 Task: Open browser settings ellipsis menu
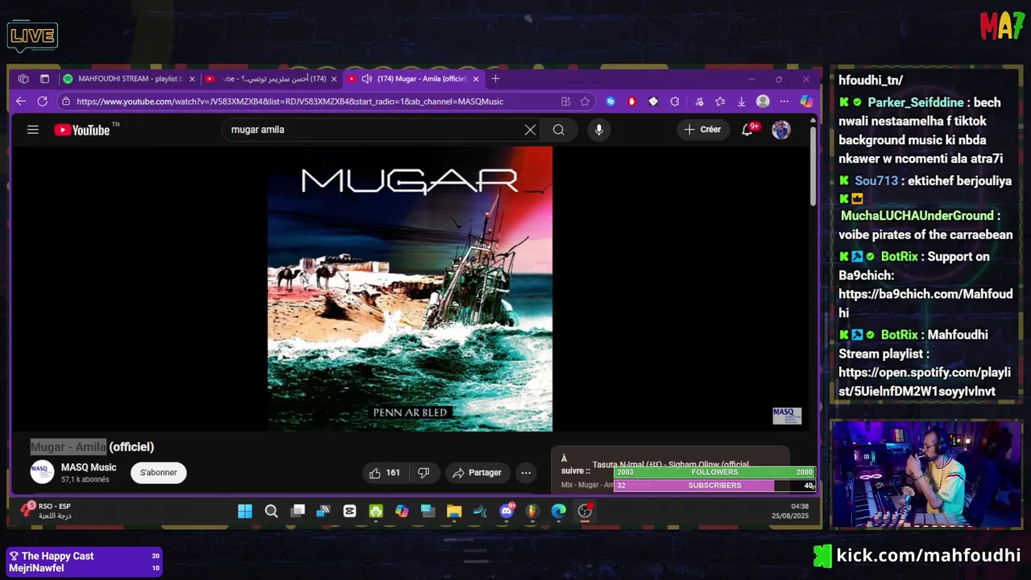point(784,101)
